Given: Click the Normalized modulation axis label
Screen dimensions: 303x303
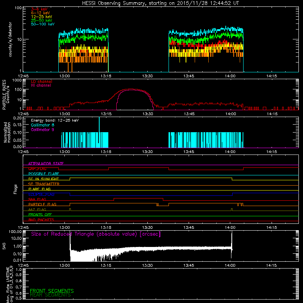Looking at the screenshot, I should click(7, 132).
